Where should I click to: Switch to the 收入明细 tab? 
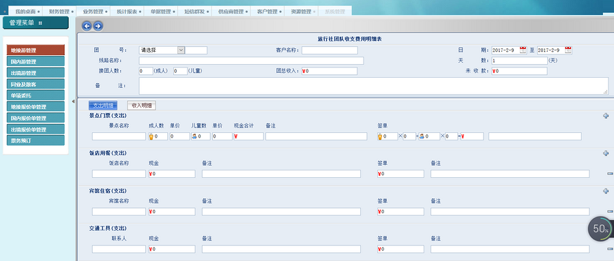tap(141, 105)
